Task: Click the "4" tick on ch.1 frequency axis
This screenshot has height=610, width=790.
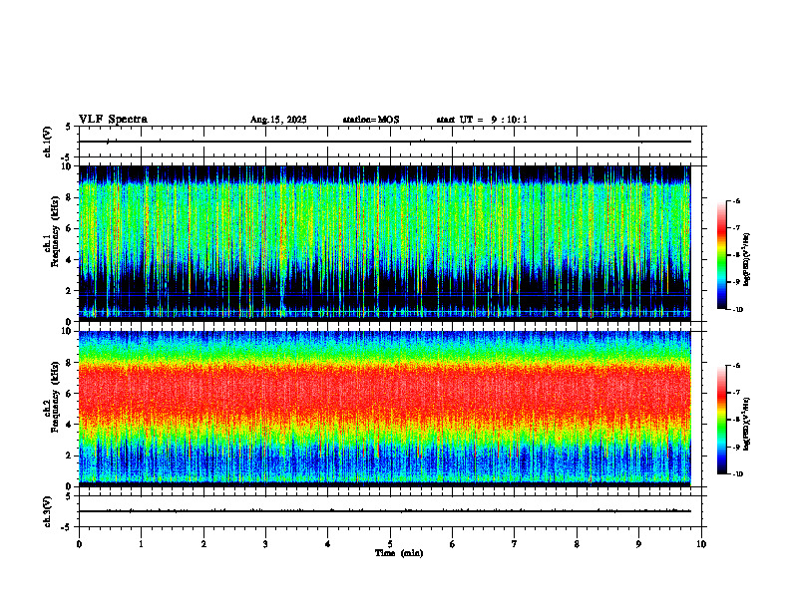Action: pyautogui.click(x=71, y=260)
